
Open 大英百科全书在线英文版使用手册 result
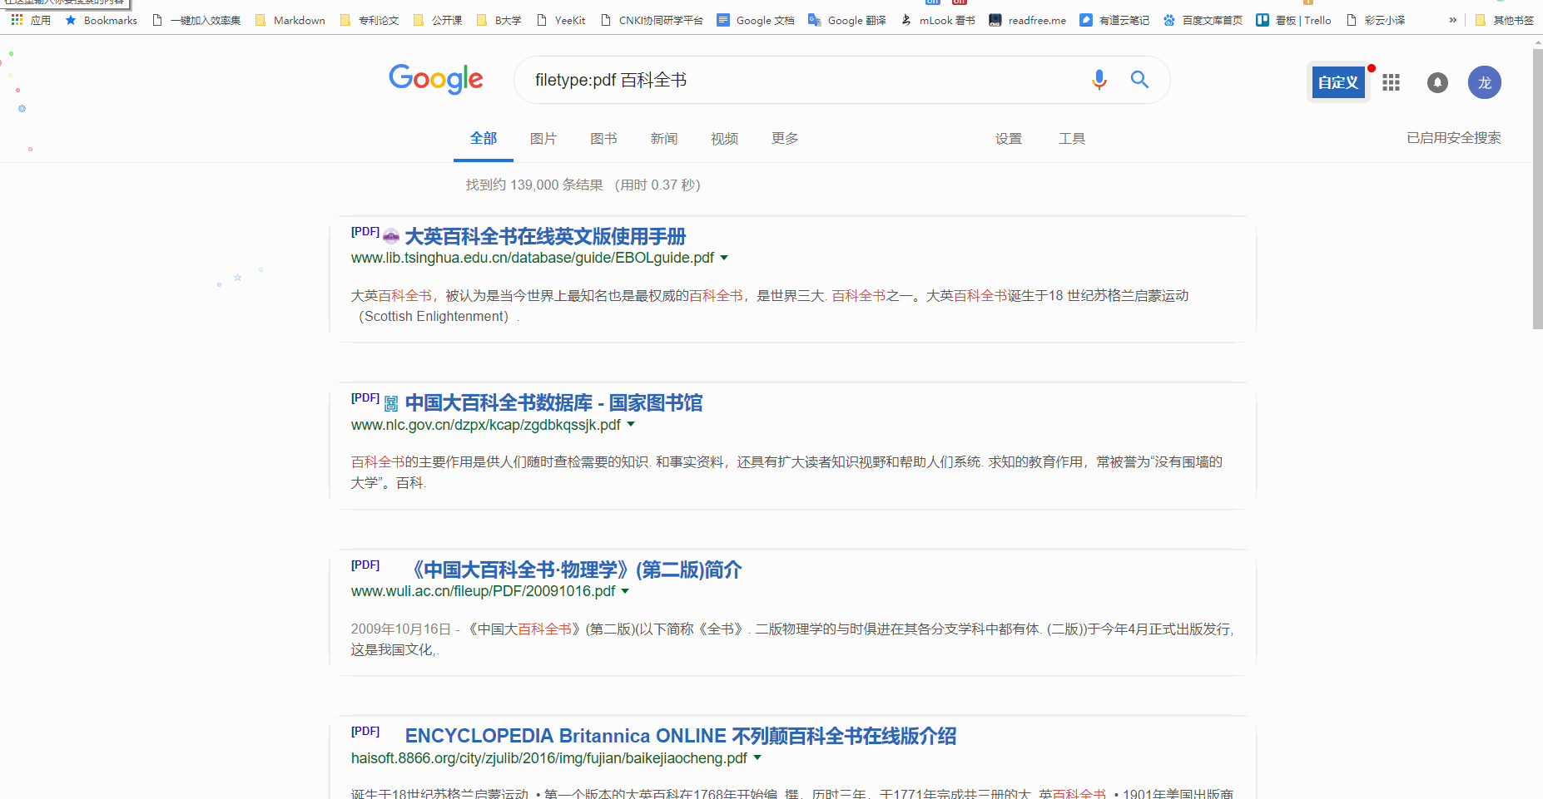[545, 237]
